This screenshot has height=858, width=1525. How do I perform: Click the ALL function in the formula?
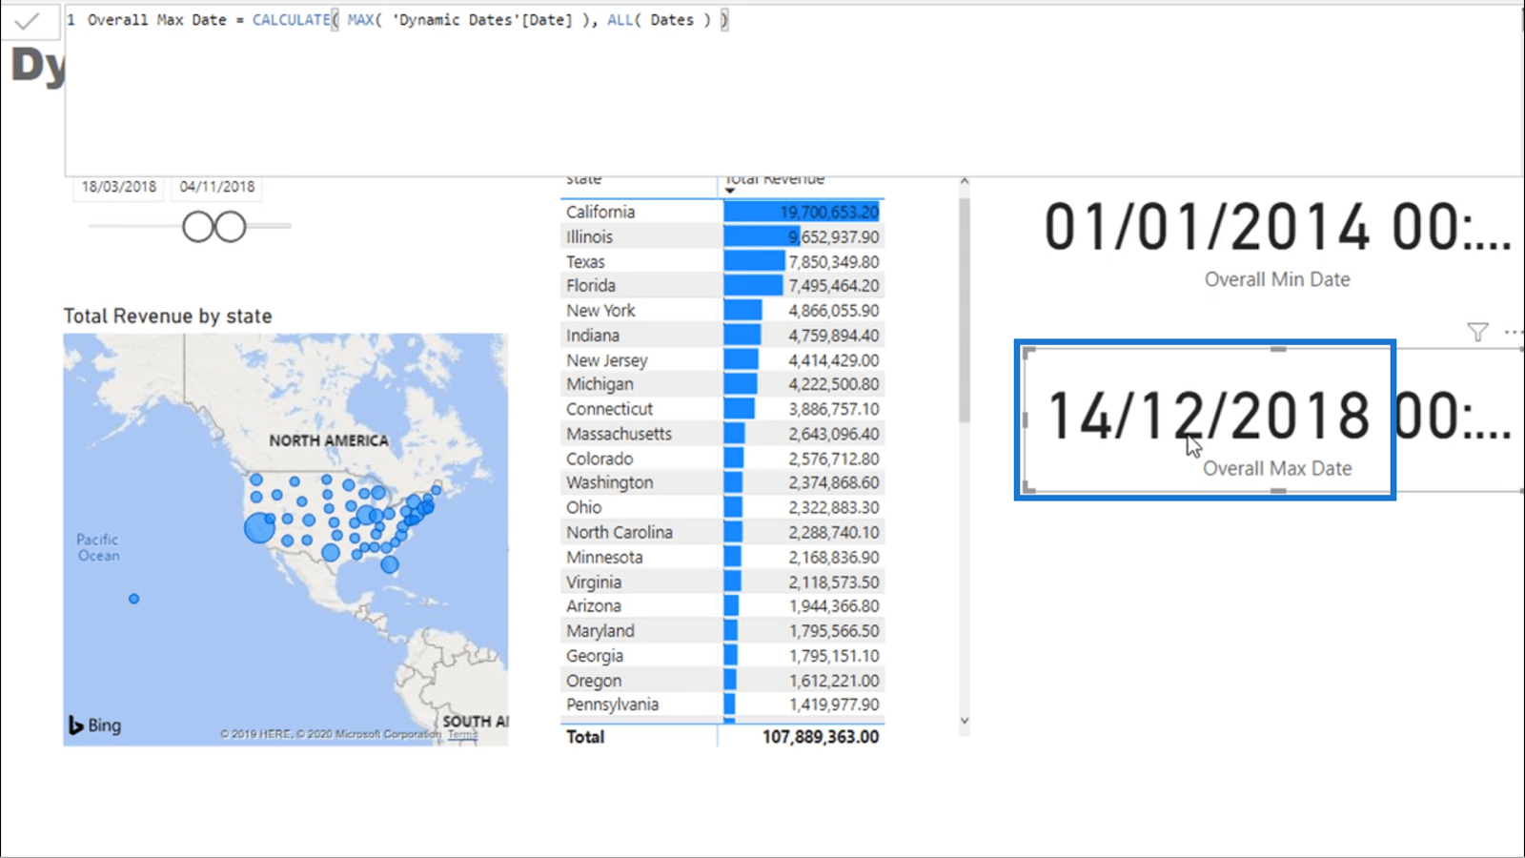coord(619,20)
